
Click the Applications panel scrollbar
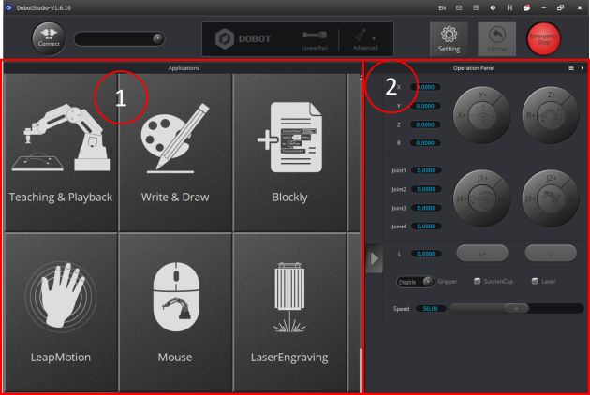pos(361,233)
